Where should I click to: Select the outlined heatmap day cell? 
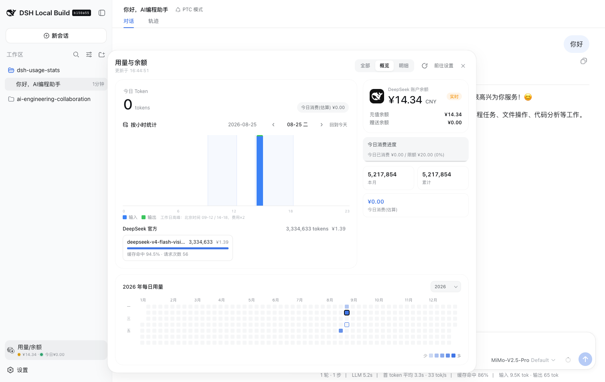coord(347,325)
